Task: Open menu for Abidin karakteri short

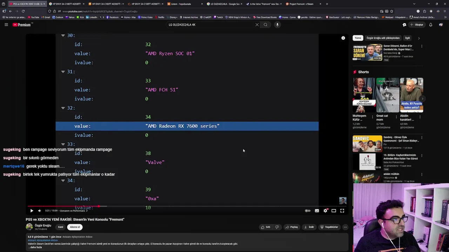Action: (420, 117)
